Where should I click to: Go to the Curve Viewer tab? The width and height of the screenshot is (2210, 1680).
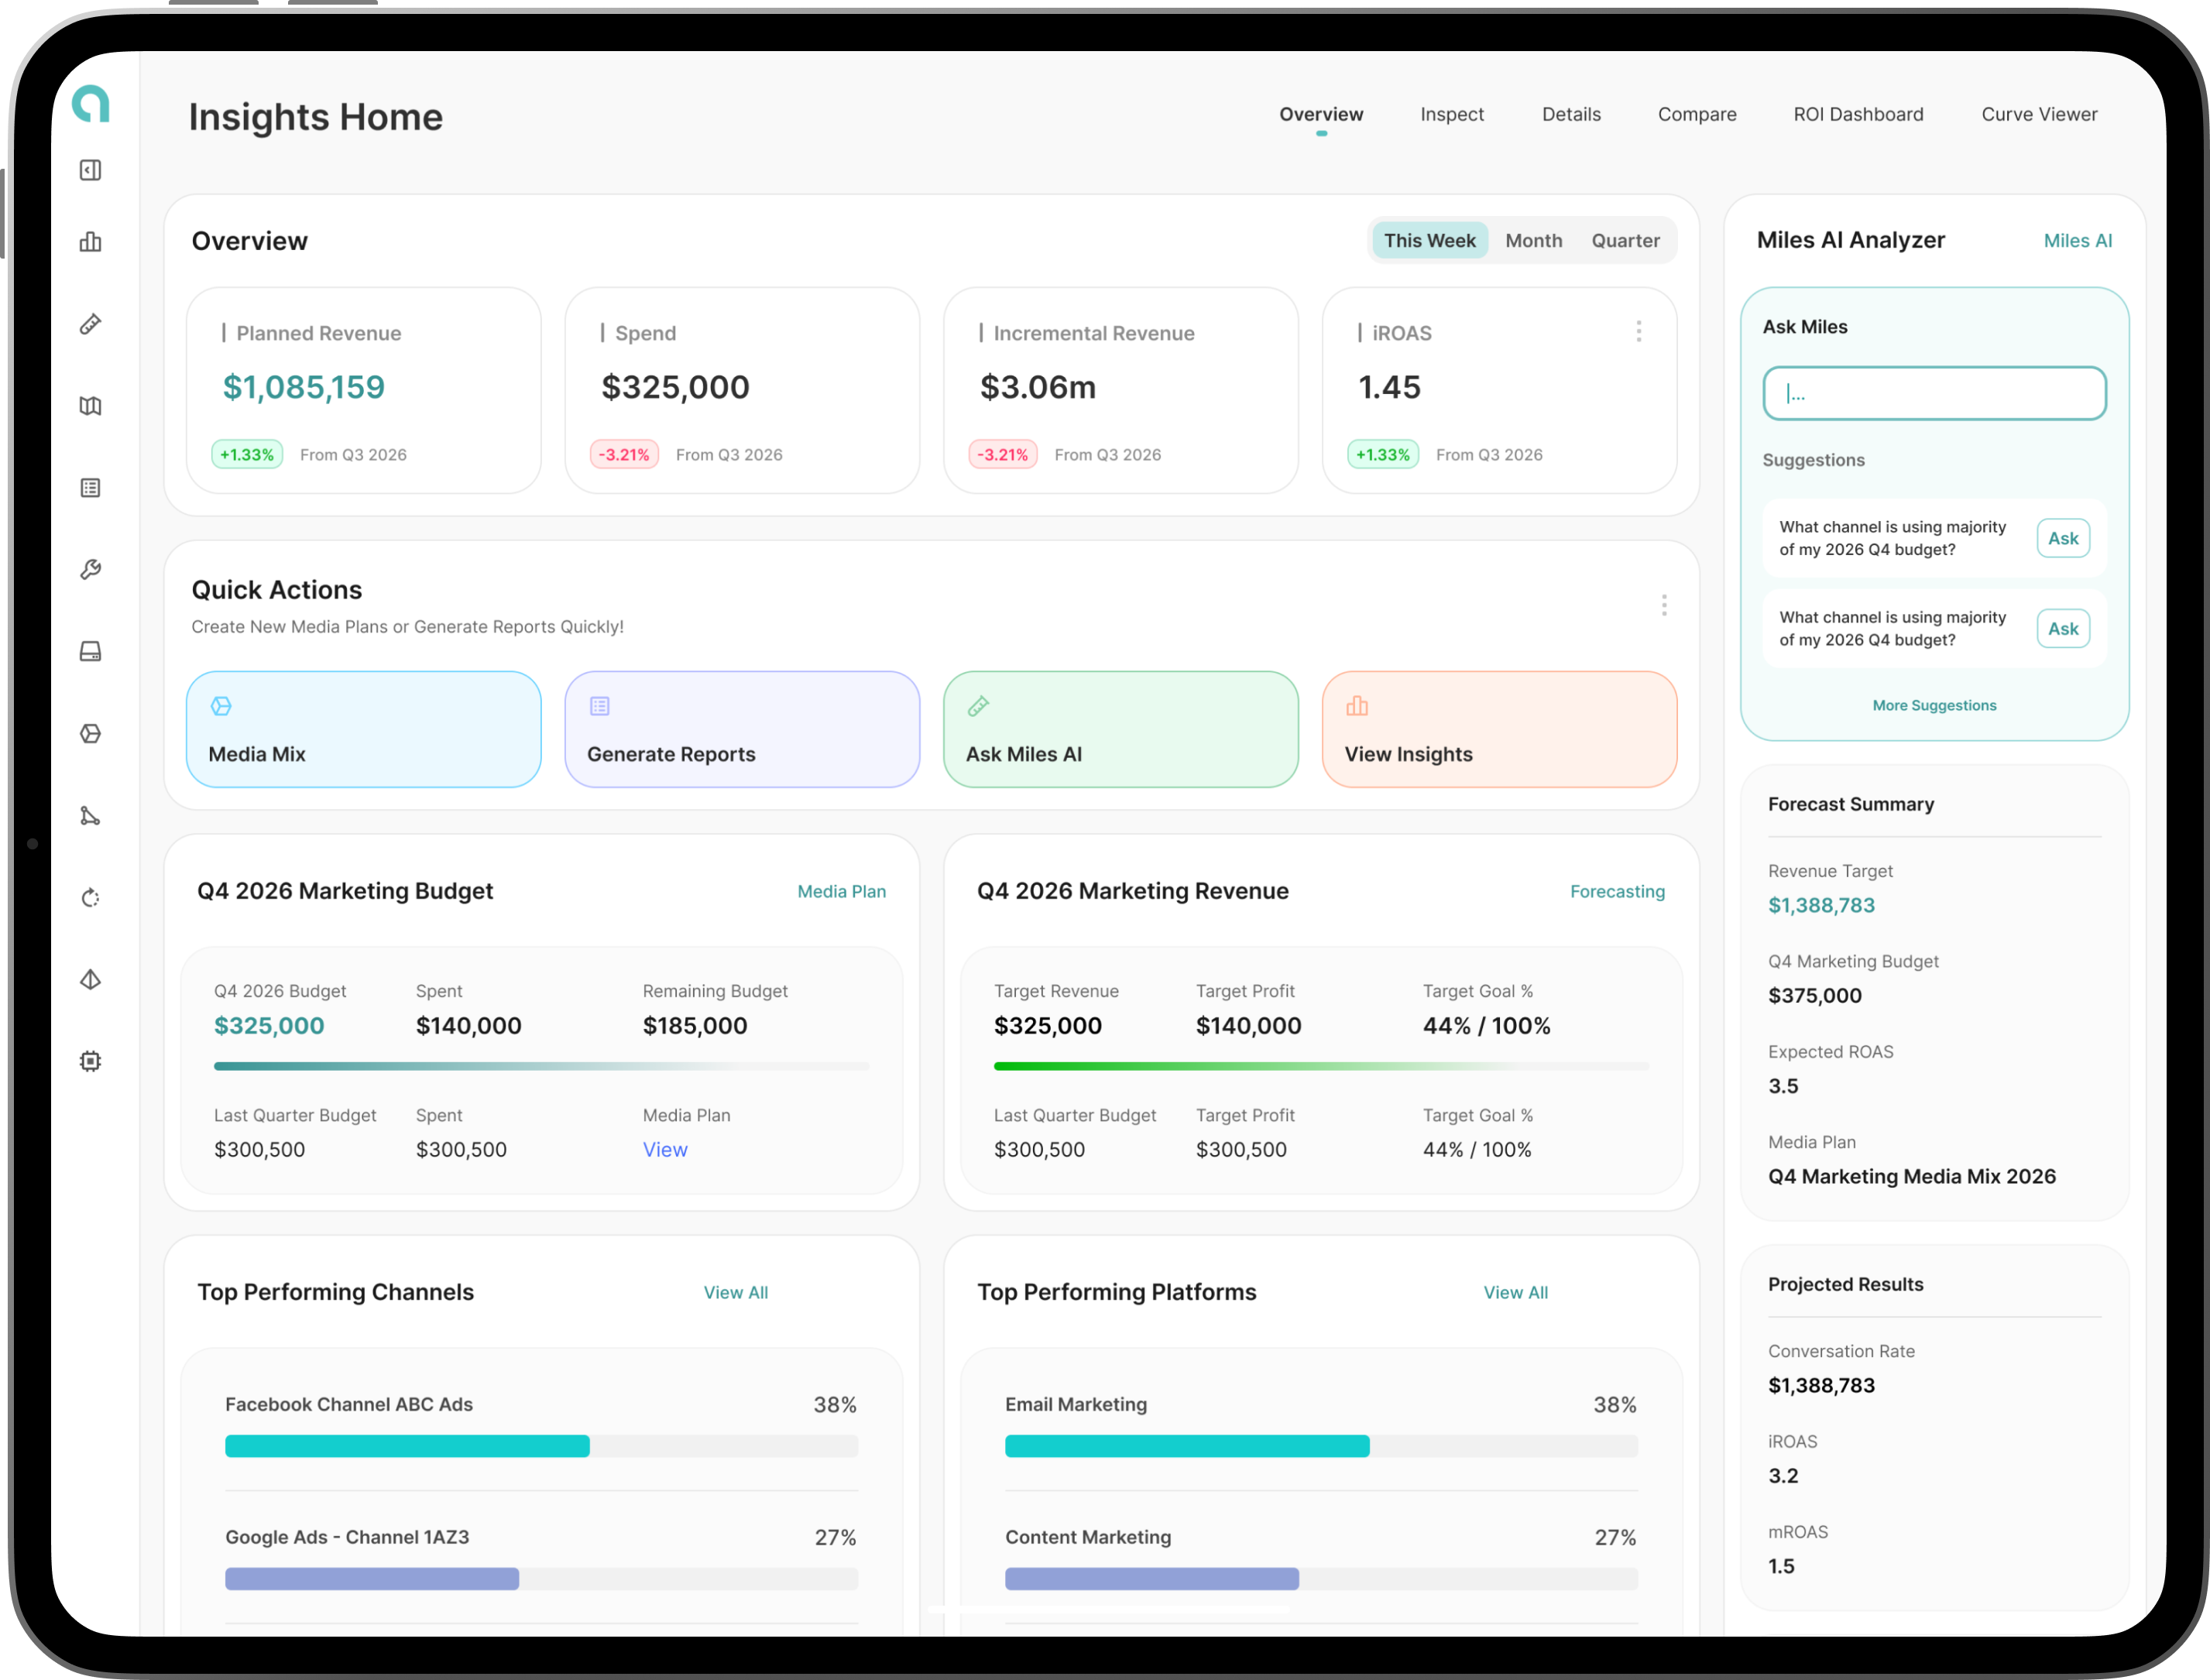2039,115
